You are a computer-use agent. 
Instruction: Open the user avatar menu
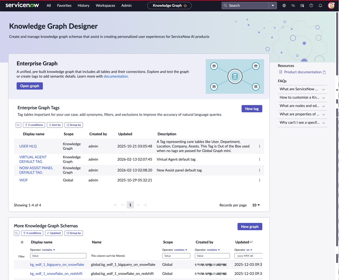pos(331,6)
